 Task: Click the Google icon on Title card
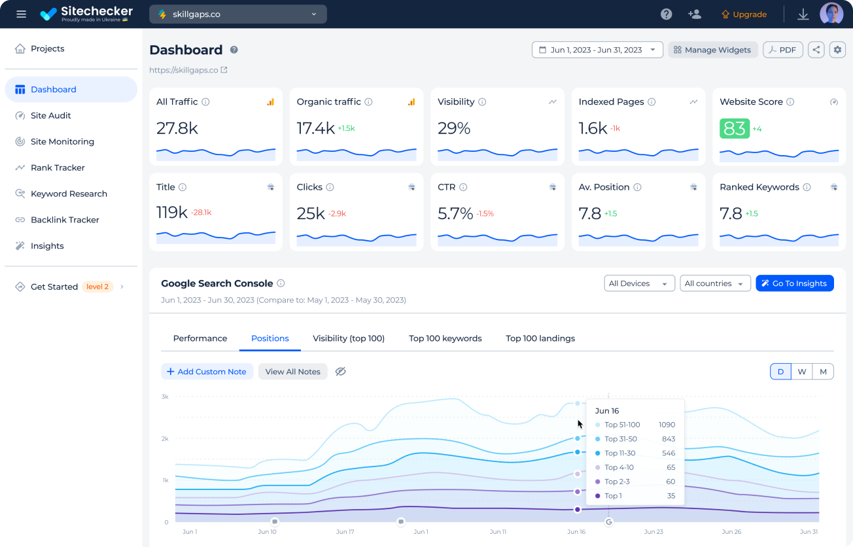tap(271, 187)
